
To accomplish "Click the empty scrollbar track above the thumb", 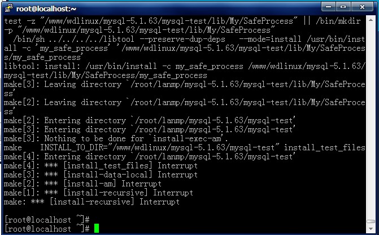I will pyautogui.click(x=371, y=121).
